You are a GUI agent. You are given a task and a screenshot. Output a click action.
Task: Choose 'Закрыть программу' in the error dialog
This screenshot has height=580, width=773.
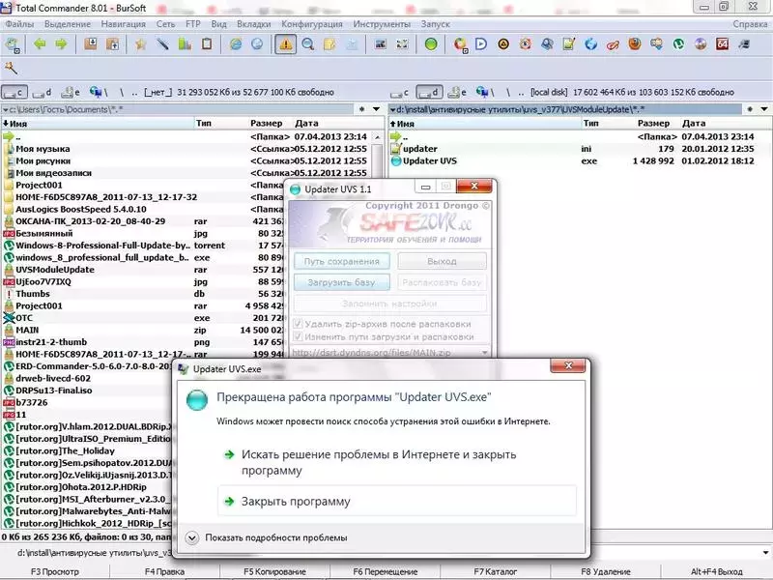(x=397, y=502)
